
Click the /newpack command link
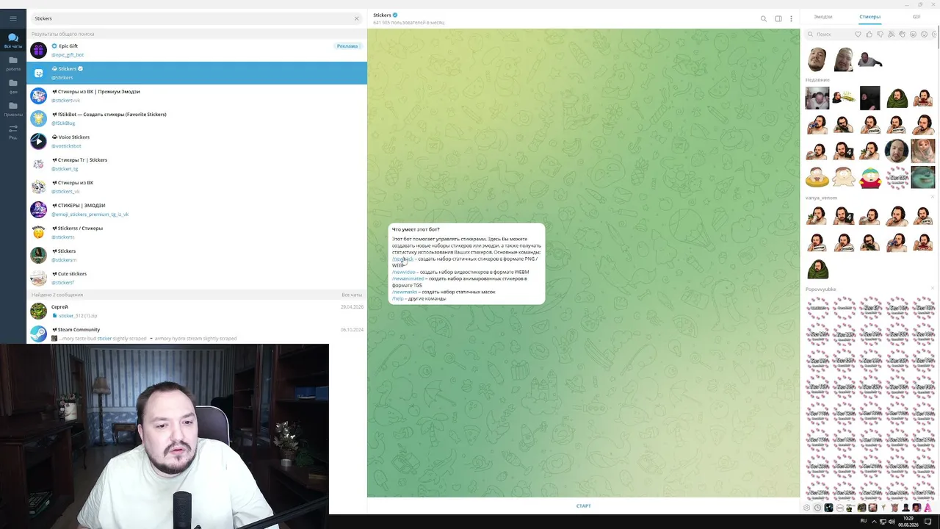(403, 259)
